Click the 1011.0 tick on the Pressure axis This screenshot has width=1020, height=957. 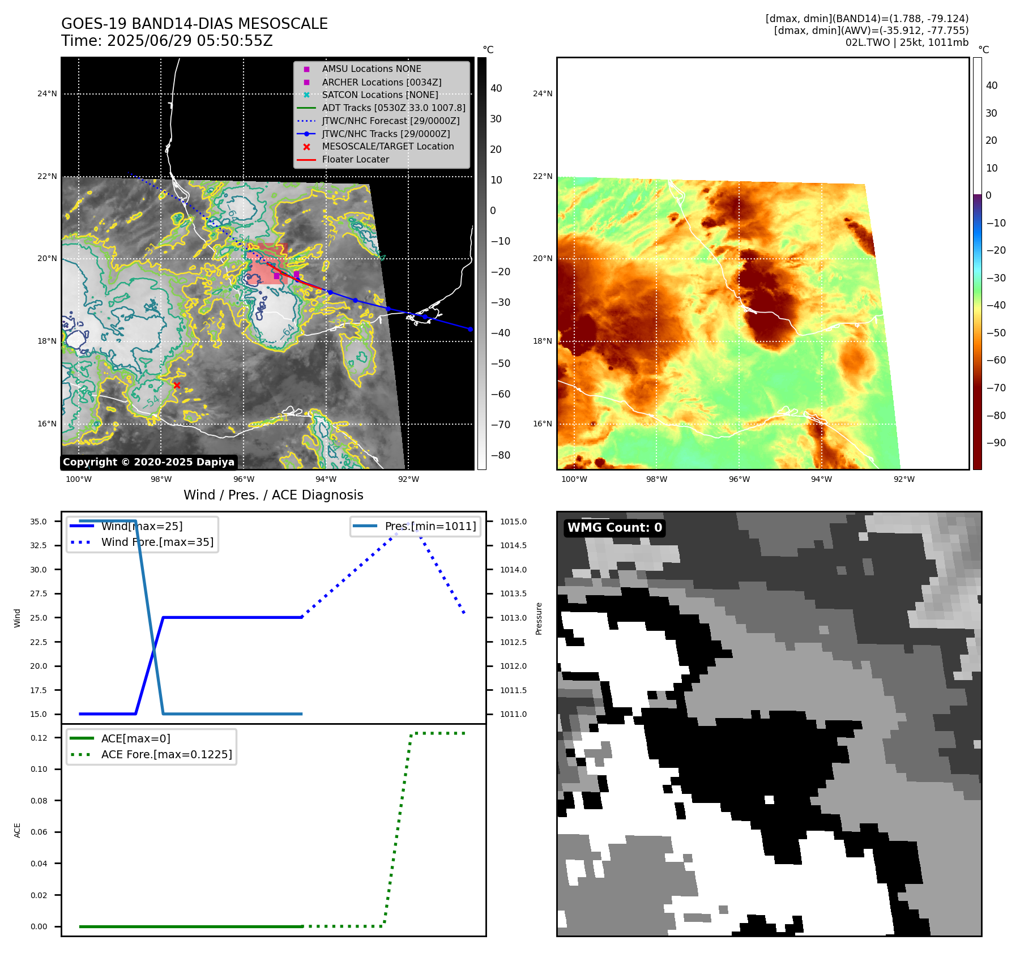[x=513, y=714]
